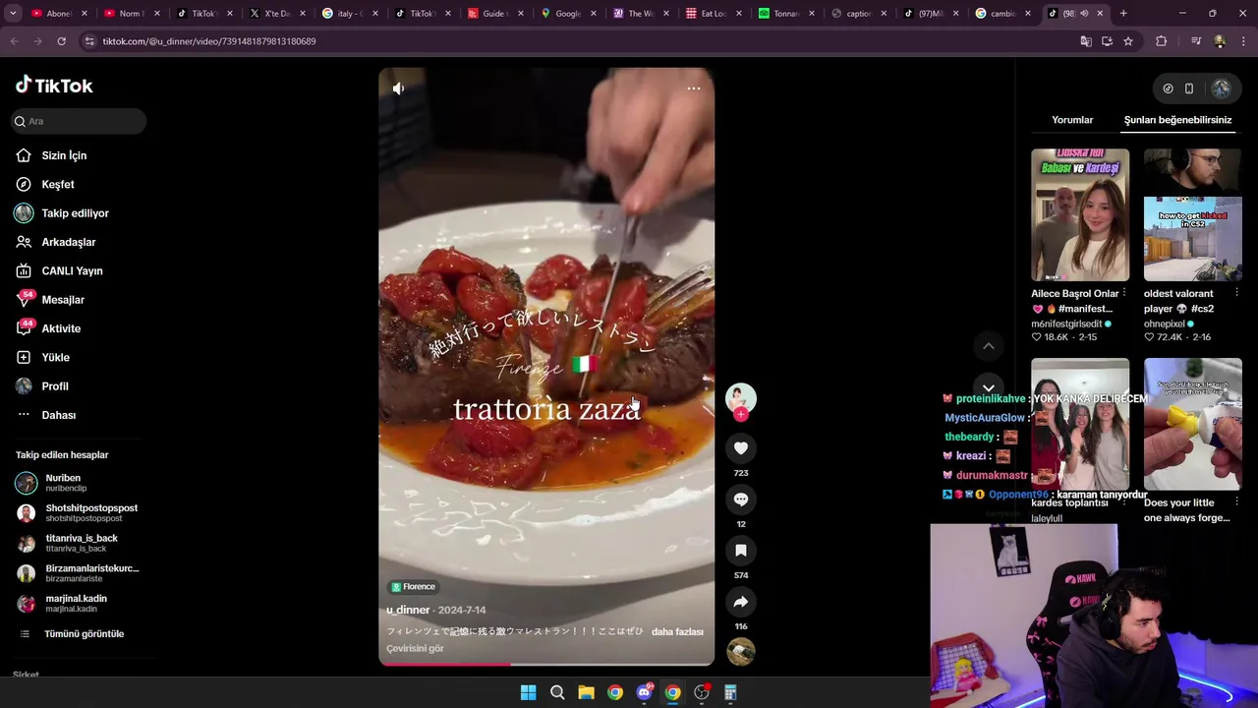Image resolution: width=1258 pixels, height=708 pixels.
Task: Open Windows Start button
Action: (x=528, y=692)
